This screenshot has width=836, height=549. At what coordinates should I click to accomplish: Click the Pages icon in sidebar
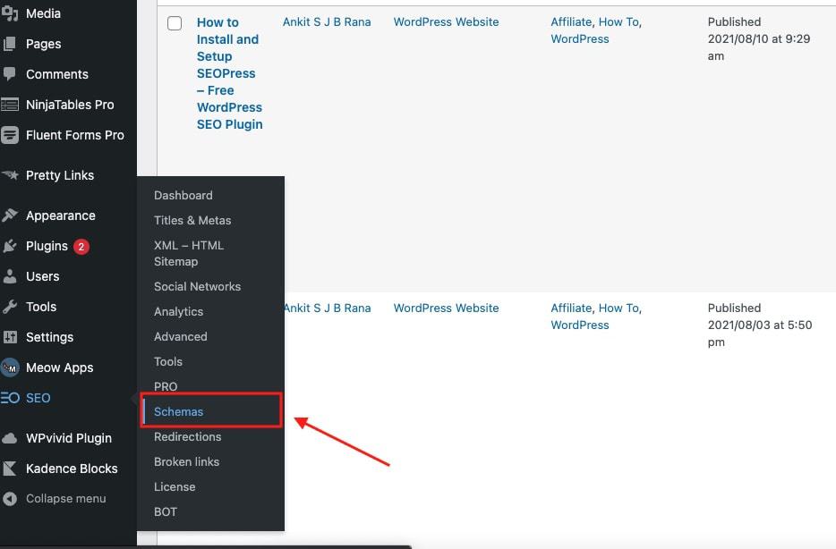[x=9, y=44]
